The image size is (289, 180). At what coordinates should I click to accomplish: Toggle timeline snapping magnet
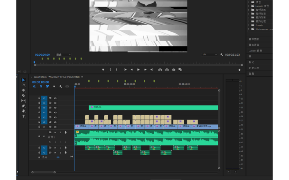(x=41, y=86)
